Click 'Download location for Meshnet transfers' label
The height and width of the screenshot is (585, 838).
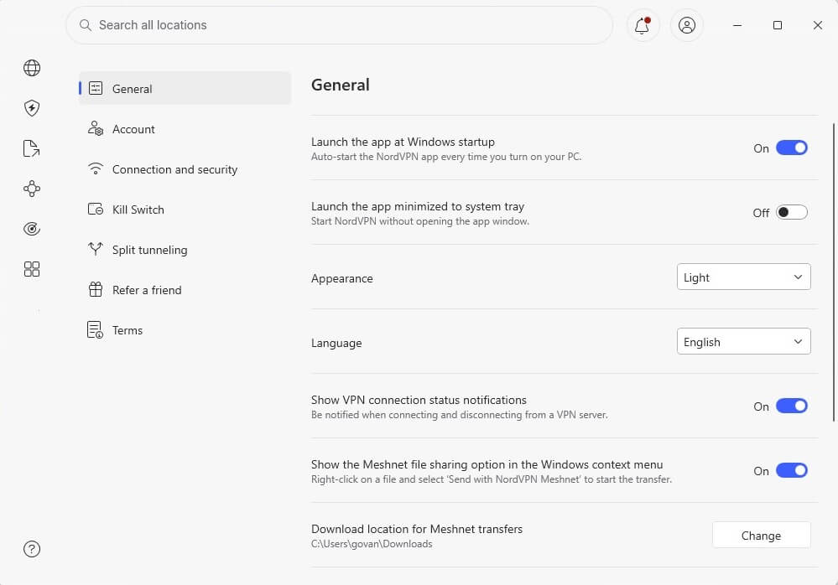pos(417,529)
